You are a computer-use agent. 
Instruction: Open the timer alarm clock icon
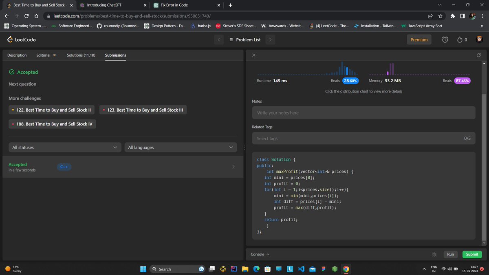coord(445,40)
